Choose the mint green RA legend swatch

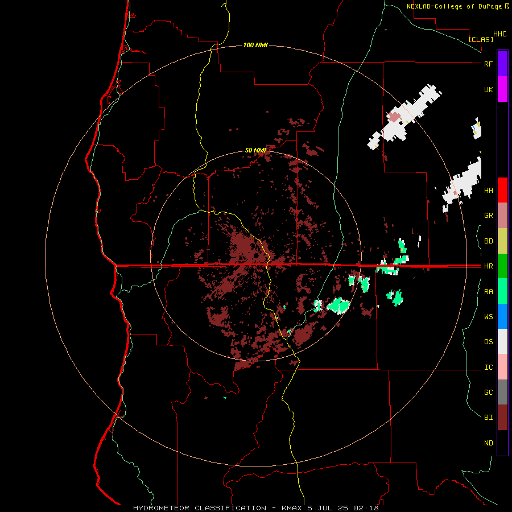click(502, 291)
